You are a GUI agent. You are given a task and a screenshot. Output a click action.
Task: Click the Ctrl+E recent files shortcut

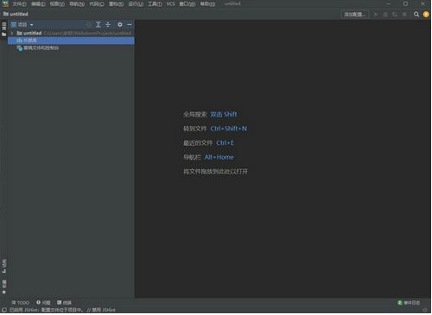[225, 143]
